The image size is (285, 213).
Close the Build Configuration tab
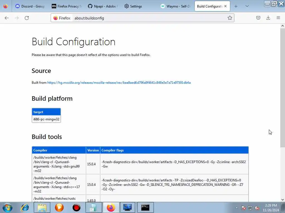225,6
